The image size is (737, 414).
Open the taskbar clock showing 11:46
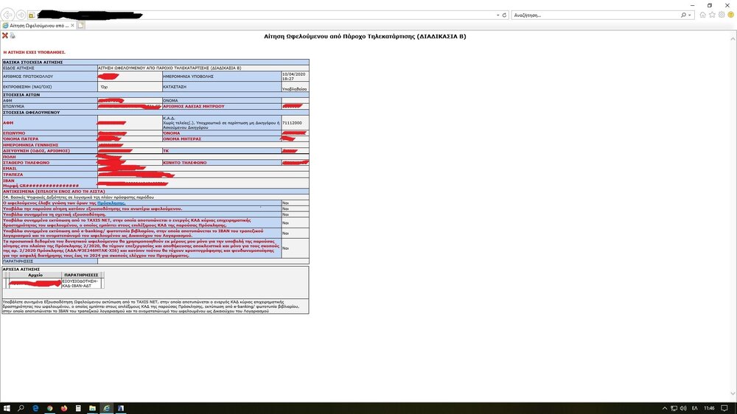pos(709,407)
